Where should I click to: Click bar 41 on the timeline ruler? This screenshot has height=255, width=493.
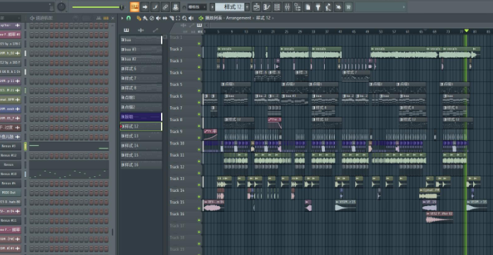tap(340, 32)
